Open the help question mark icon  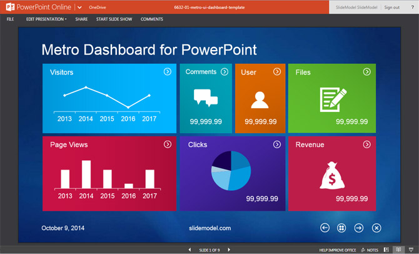(x=412, y=8)
